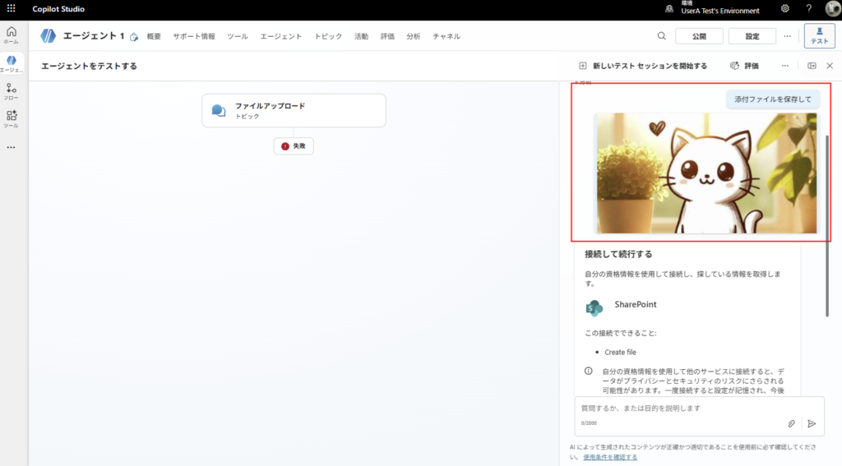The height and width of the screenshot is (466, 842).
Task: Select the ファイルアップロード topic card
Action: pyautogui.click(x=294, y=111)
